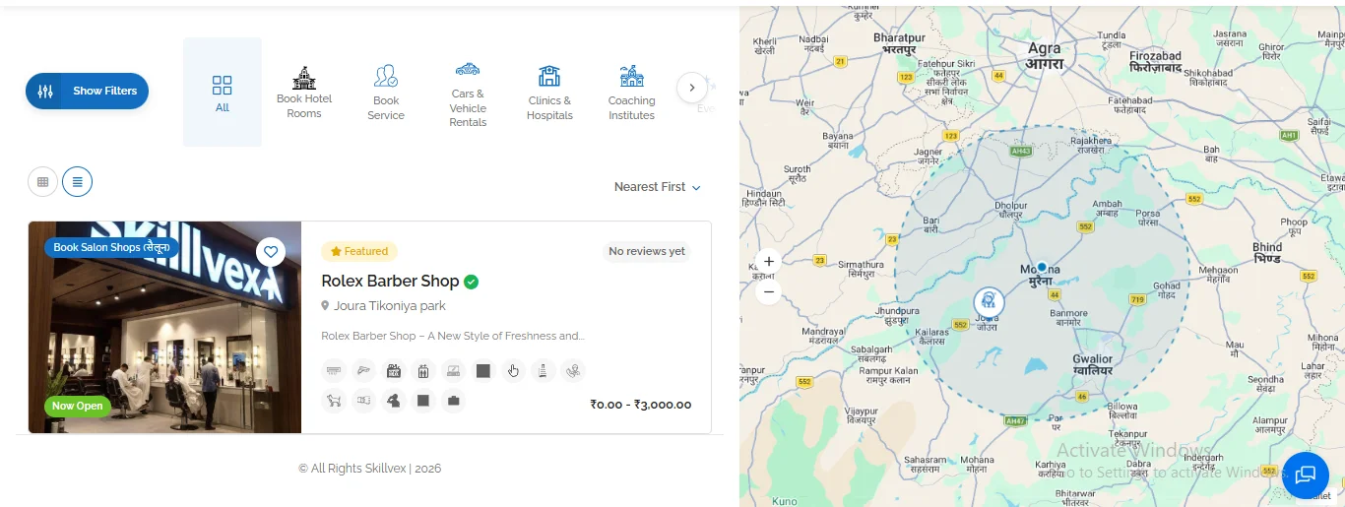Click the salon marker at Joura on the map

[x=989, y=302]
